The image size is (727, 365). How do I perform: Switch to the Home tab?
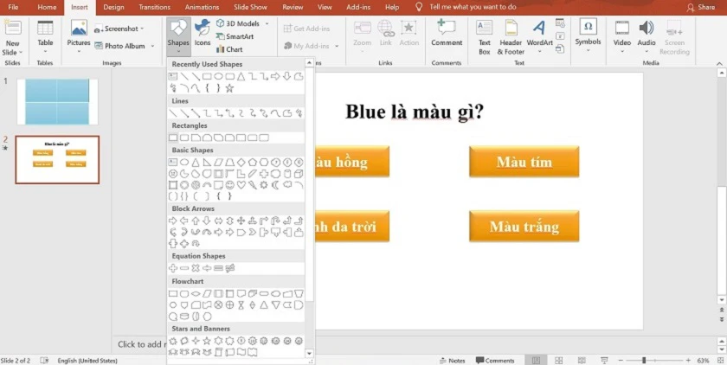tap(47, 8)
